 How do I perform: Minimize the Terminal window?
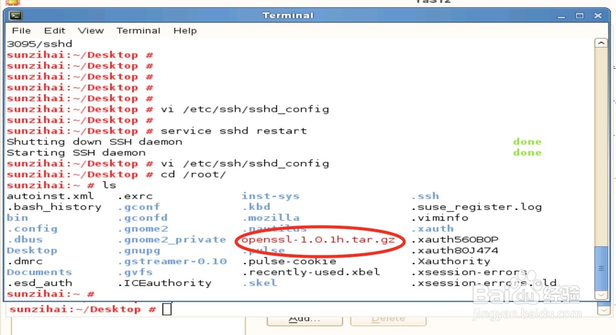coord(561,16)
